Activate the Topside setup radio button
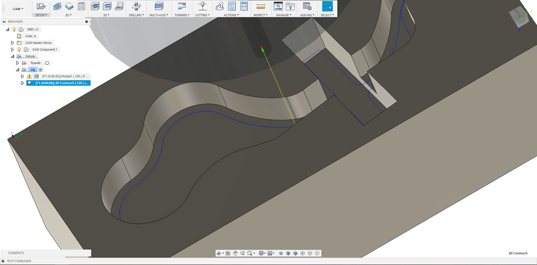Viewport: 537px width, 265px height. click(47, 63)
